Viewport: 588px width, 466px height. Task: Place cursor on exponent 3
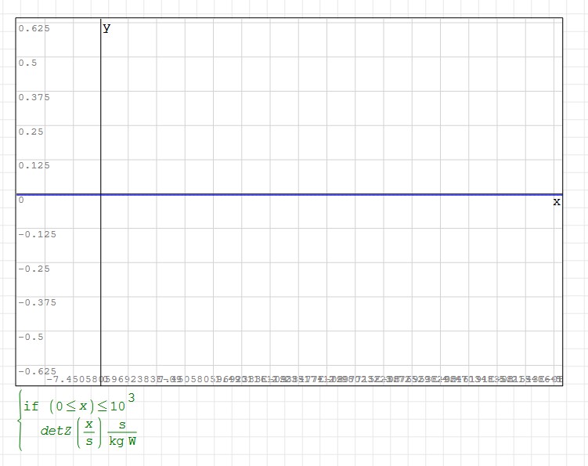click(132, 399)
